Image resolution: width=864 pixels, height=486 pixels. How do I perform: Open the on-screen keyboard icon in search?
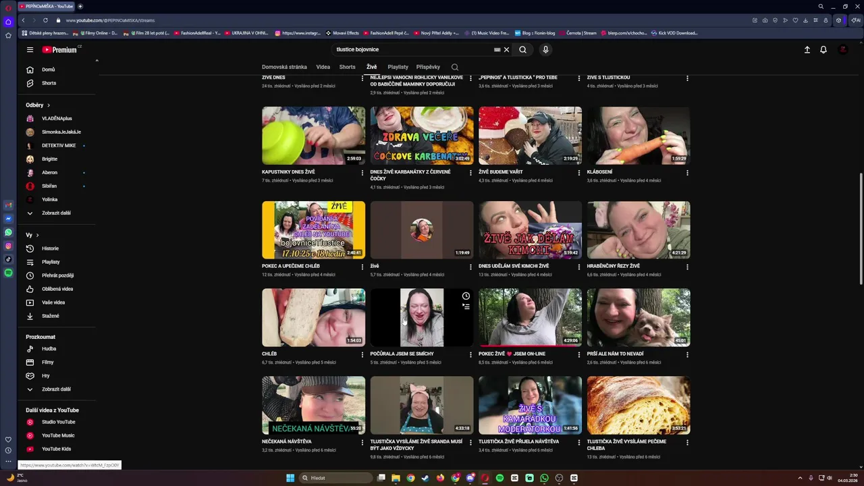pos(497,49)
